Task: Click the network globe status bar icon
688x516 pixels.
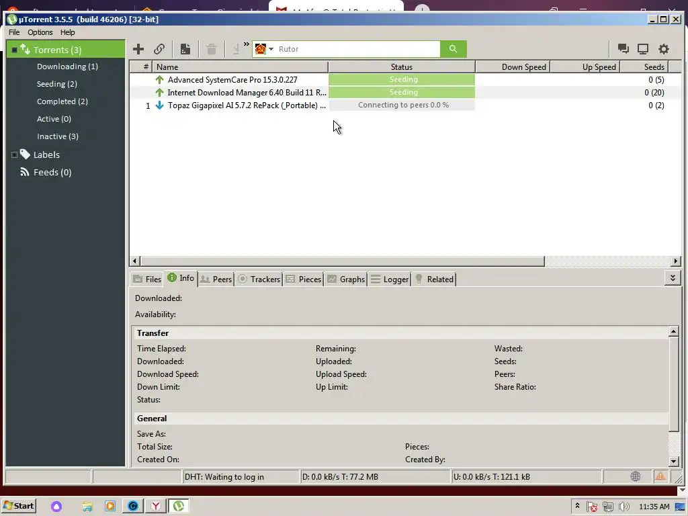Action: (636, 476)
